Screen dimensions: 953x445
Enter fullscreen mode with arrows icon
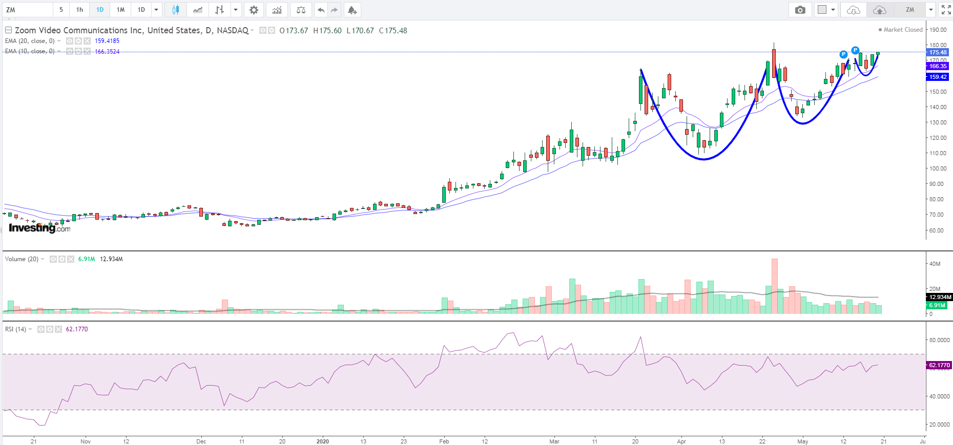[x=946, y=10]
